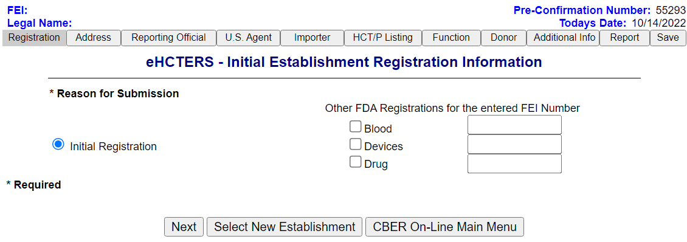Enable the Devices checkbox
The image size is (687, 242).
[x=355, y=144]
